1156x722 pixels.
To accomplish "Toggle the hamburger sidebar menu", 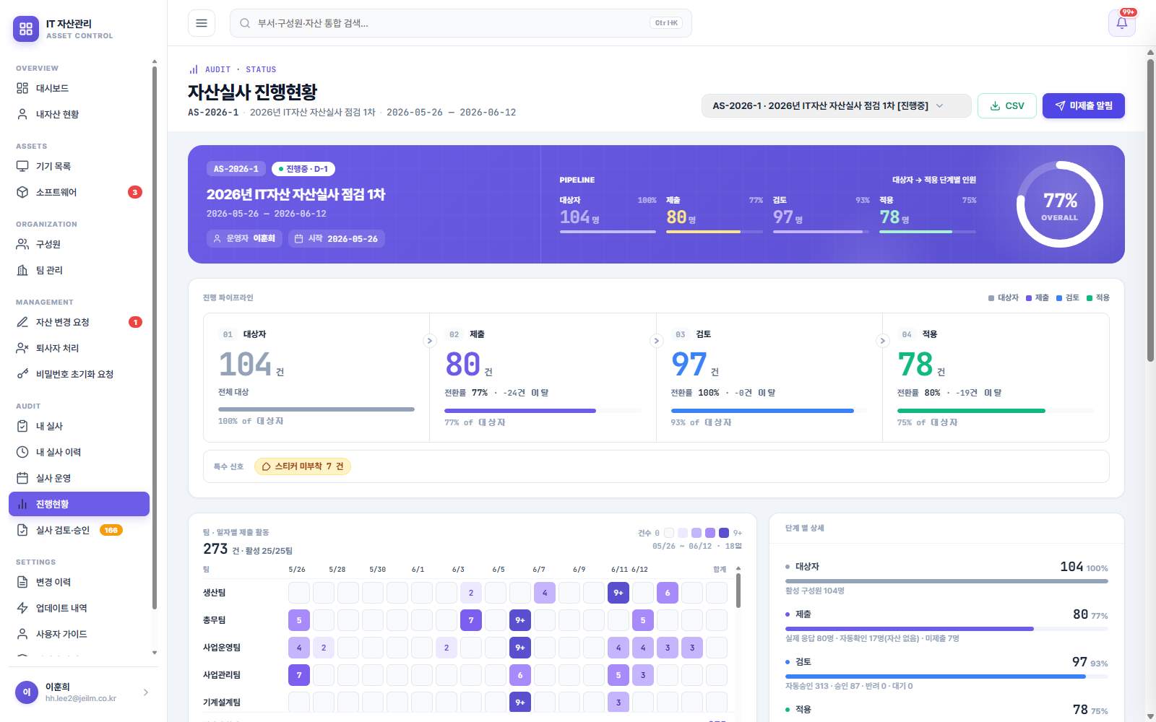I will [202, 23].
